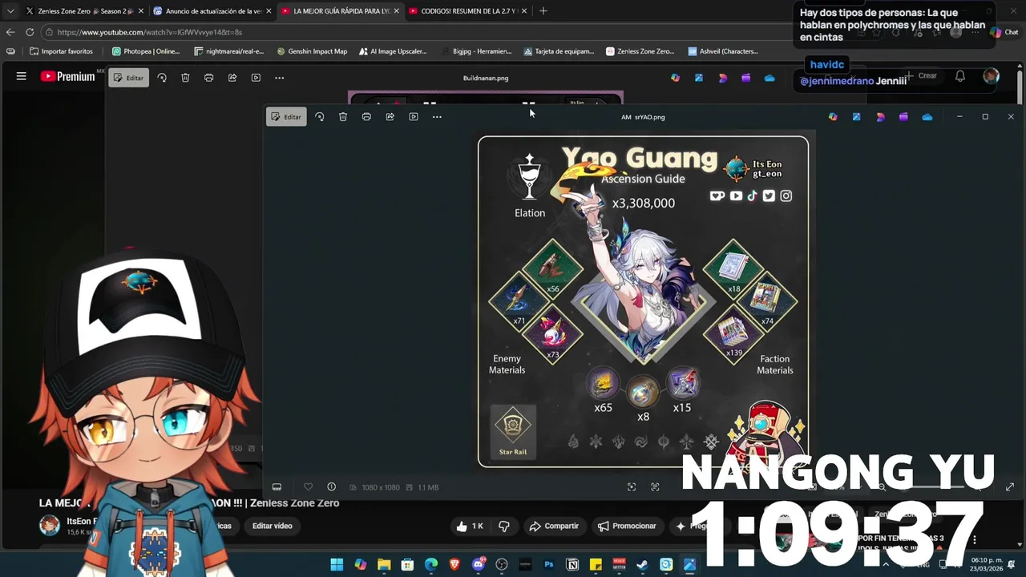Open Importar favoritos bookmark
1026x577 pixels.
pos(61,51)
